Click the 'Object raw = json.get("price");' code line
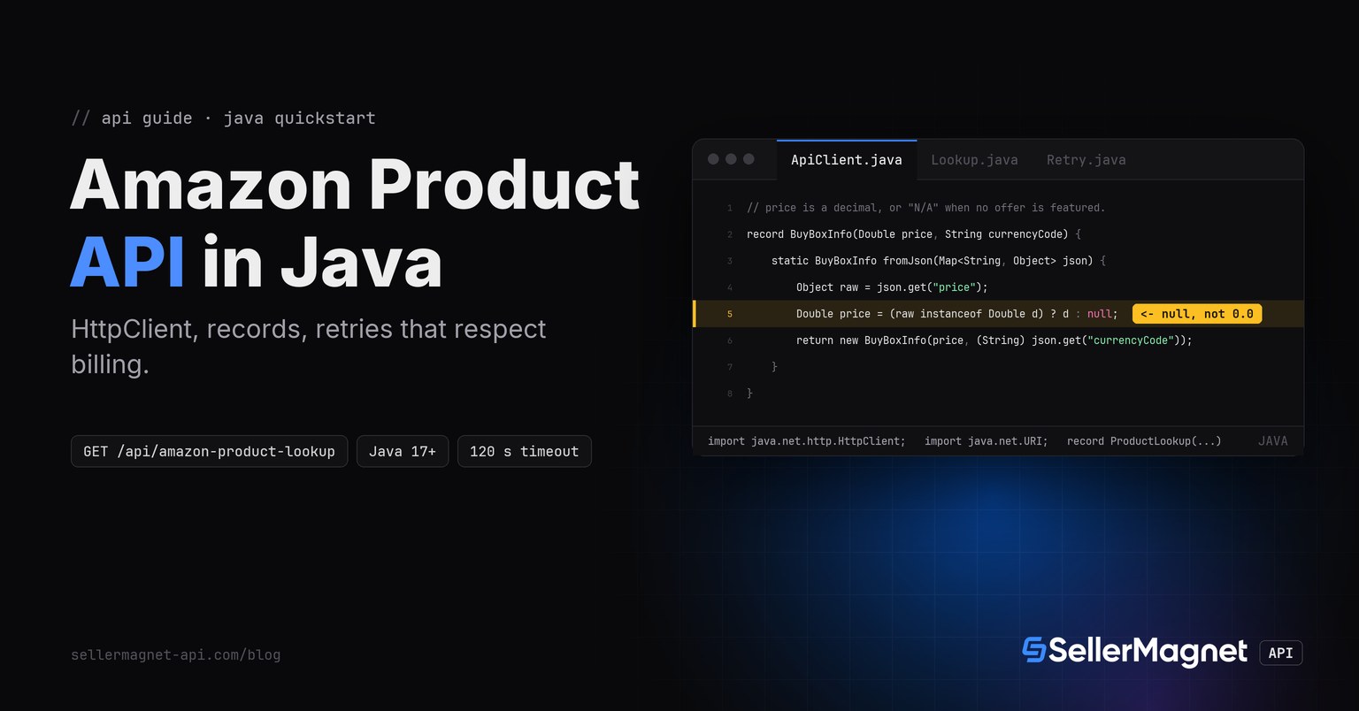1359x711 pixels. tap(891, 287)
